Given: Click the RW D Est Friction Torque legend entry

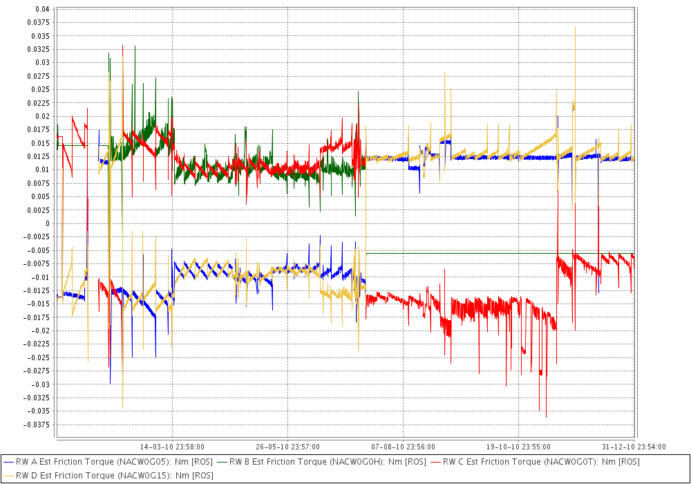Looking at the screenshot, I should click(x=108, y=476).
